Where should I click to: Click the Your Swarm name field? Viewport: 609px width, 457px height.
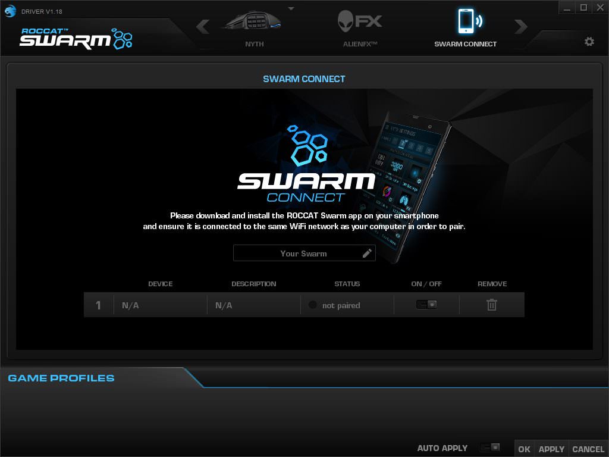pos(304,253)
